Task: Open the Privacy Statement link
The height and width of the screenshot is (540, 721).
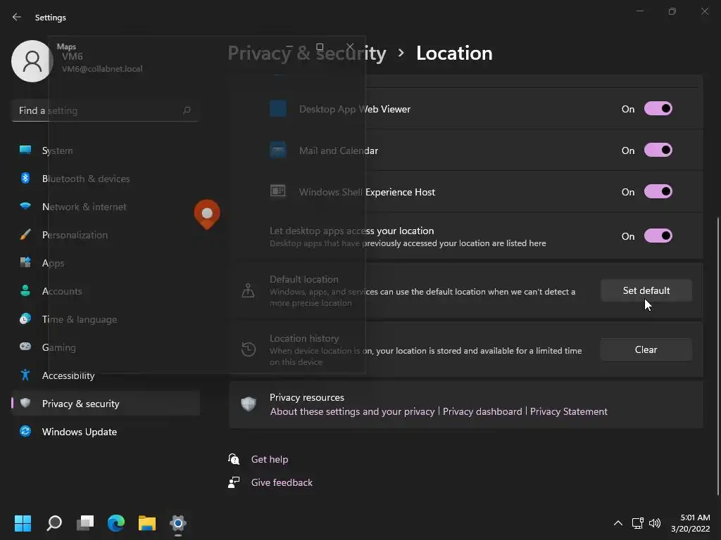Action: [569, 411]
